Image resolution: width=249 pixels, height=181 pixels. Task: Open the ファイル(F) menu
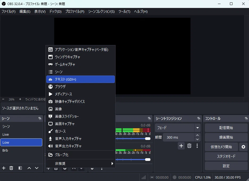(9, 12)
